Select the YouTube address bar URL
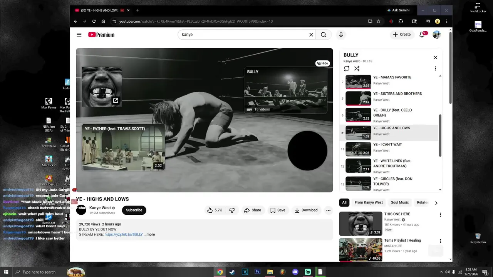This screenshot has width=493, height=277. point(196,21)
